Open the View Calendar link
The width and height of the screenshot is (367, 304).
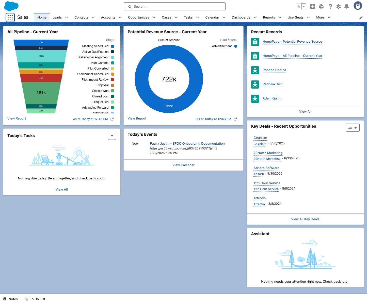pos(183,165)
